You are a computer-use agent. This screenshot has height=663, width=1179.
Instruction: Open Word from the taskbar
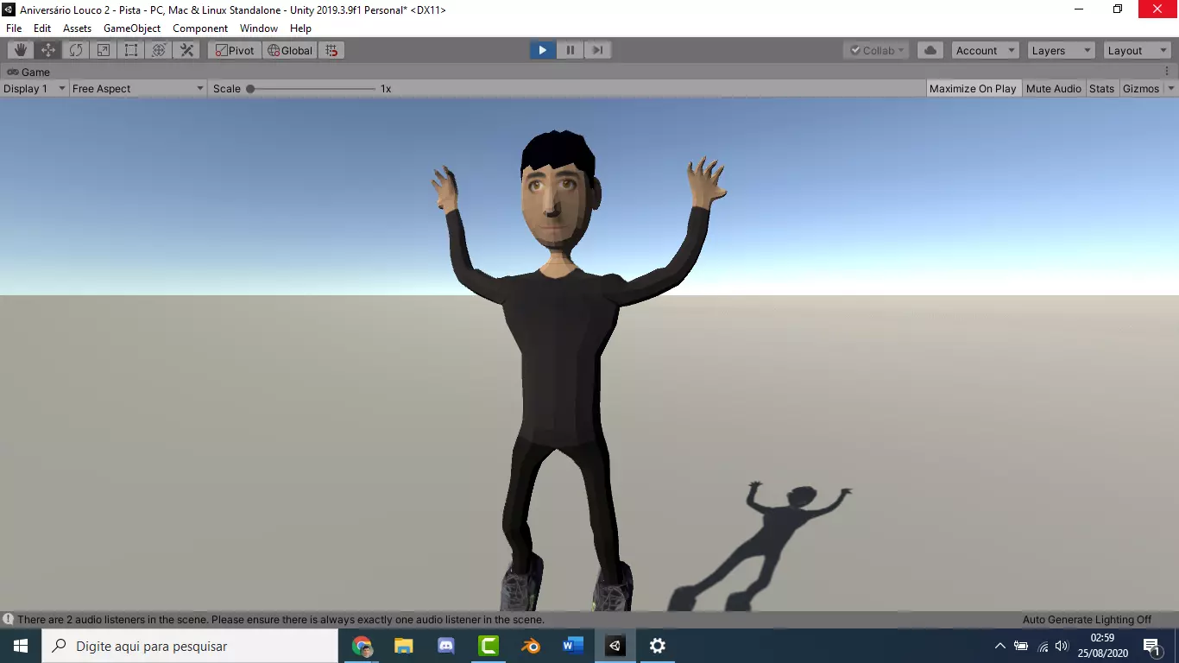point(573,646)
